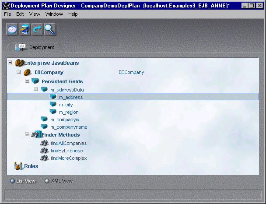Viewport: 266px width, 204px height.
Task: Select the m_companyname row text
Action: click(x=69, y=127)
